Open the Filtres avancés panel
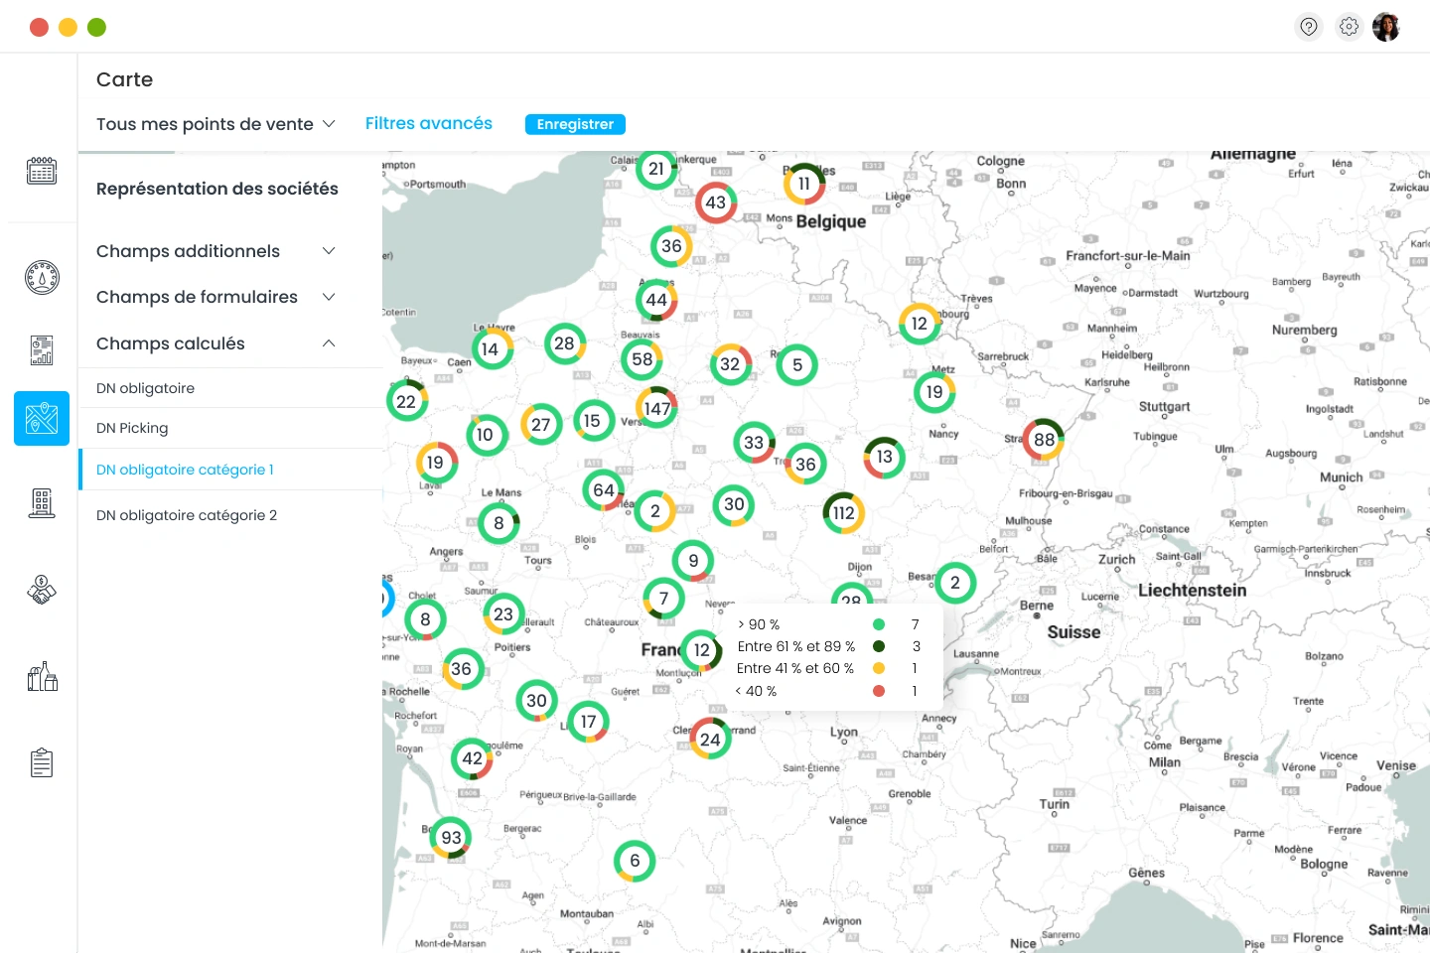This screenshot has height=953, width=1430. 428,123
